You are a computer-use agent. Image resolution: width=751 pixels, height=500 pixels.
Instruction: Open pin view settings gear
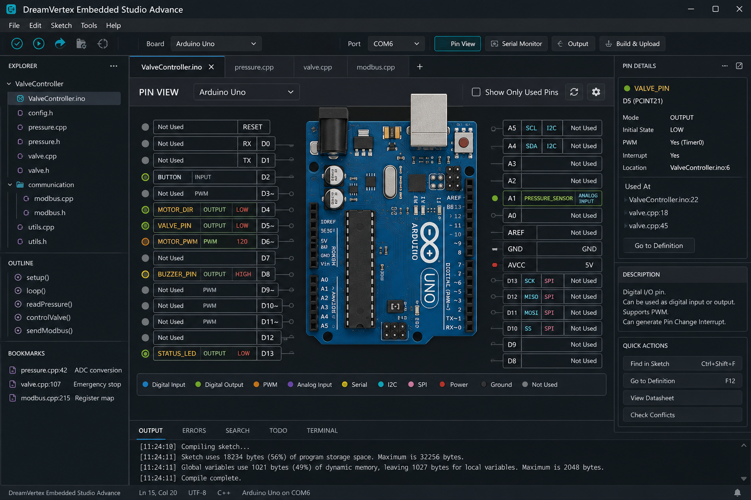596,92
